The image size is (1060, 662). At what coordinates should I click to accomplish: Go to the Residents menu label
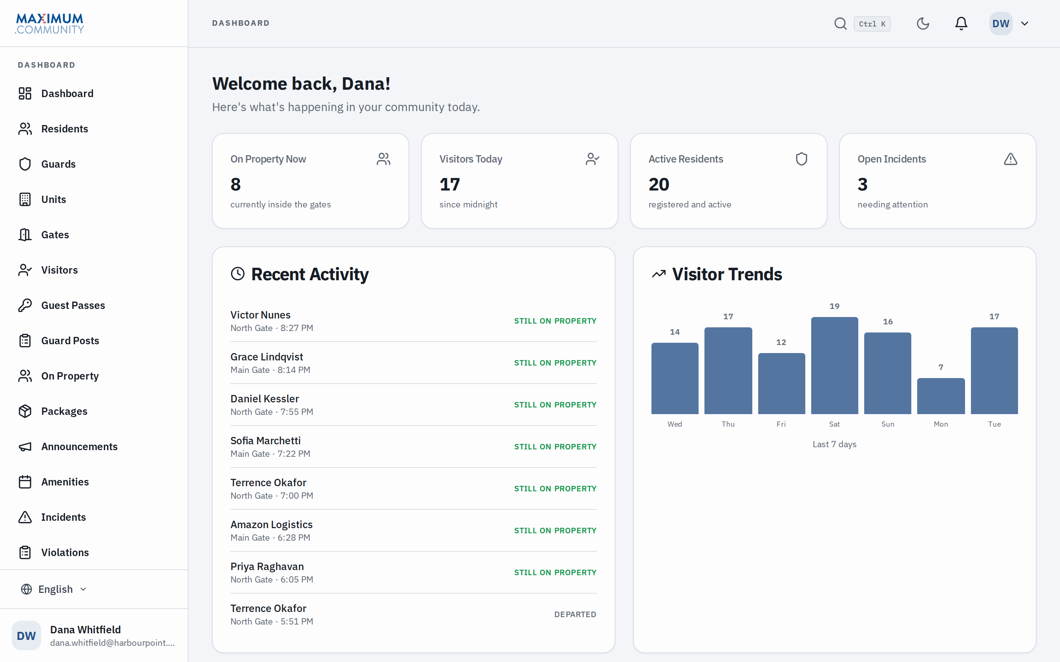[64, 129]
